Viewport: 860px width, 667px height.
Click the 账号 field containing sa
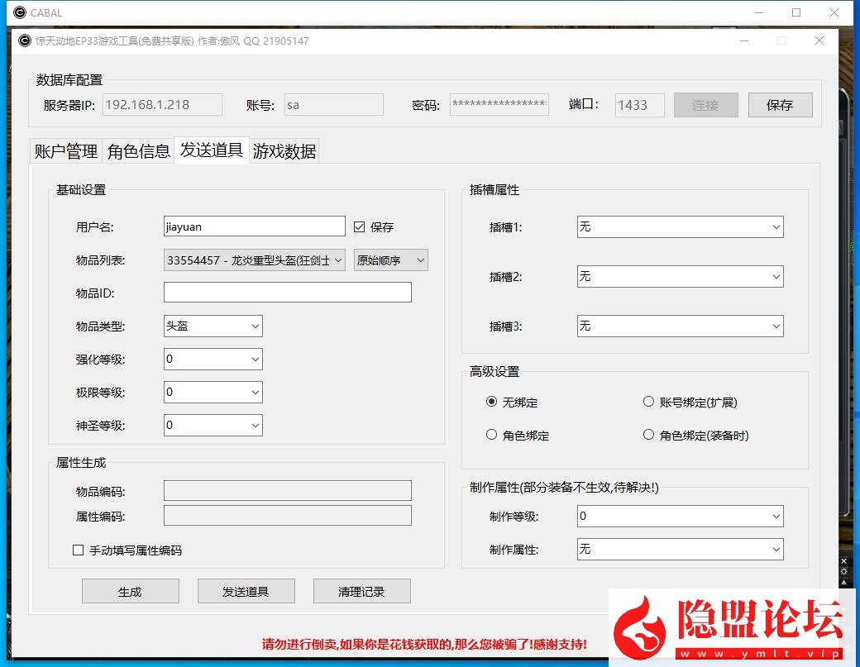(x=334, y=105)
